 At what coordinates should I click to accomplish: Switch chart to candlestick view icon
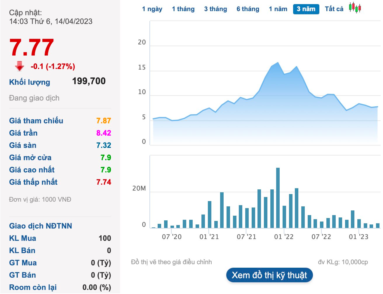[x=355, y=8]
